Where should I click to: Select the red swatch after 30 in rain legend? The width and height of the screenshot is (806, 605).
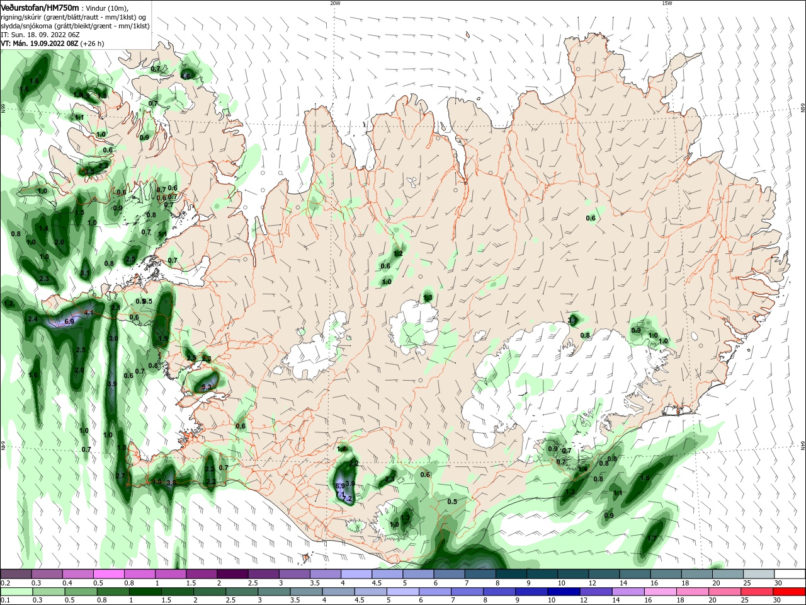(789, 592)
